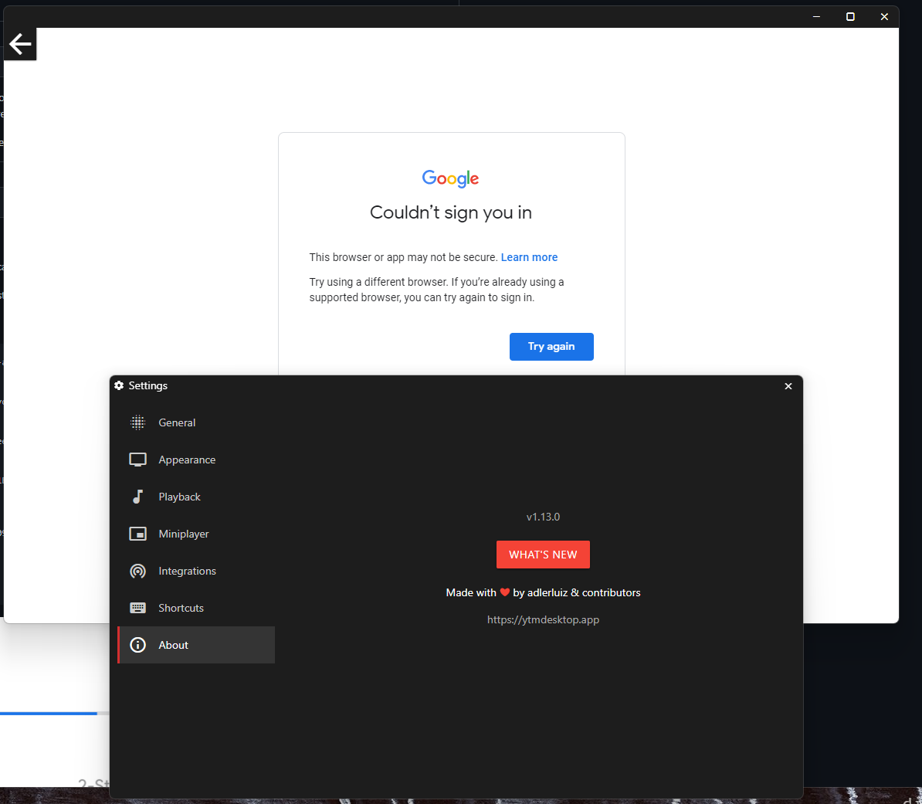Open Shortcuts settings
The height and width of the screenshot is (804, 922).
196,608
